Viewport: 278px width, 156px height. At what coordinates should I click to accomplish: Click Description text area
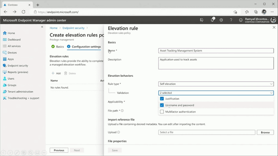tap(216, 63)
